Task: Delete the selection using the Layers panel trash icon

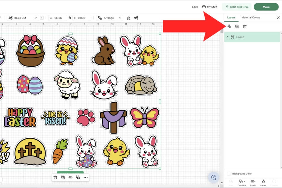Action: click(x=245, y=26)
